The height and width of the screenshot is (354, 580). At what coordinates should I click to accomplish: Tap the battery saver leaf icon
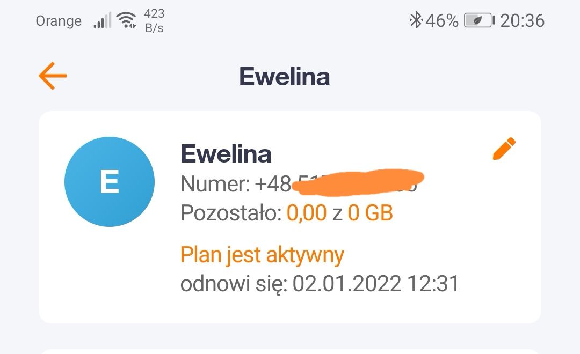click(x=478, y=20)
